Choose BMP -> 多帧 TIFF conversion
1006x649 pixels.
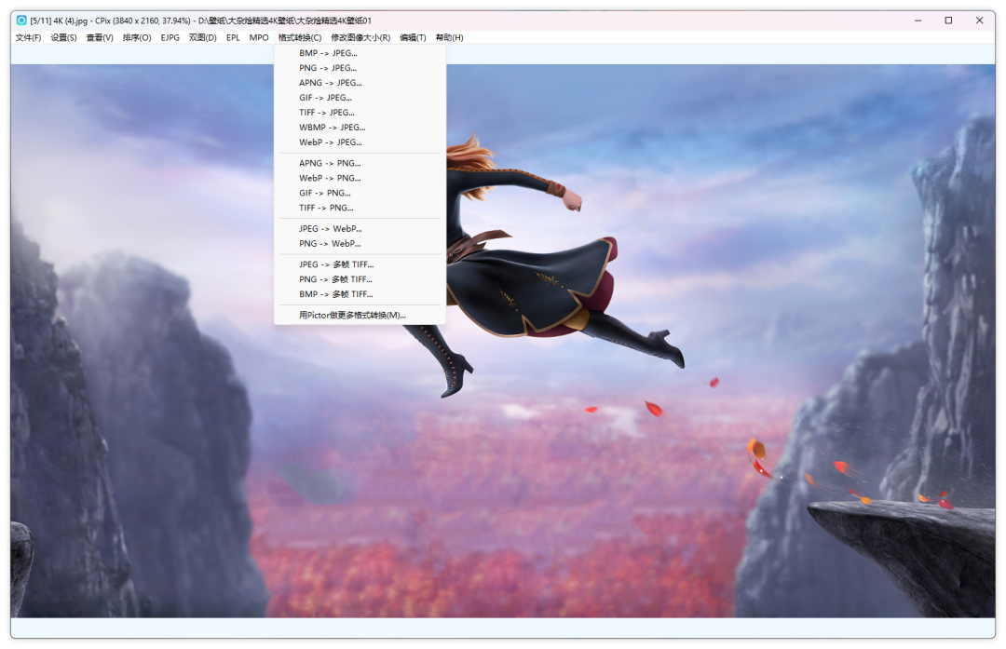tap(360, 294)
